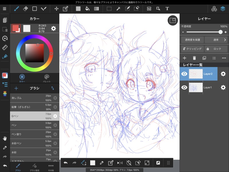Select the Selection Eraser tool
This screenshot has width=229, height=172.
(137, 9)
